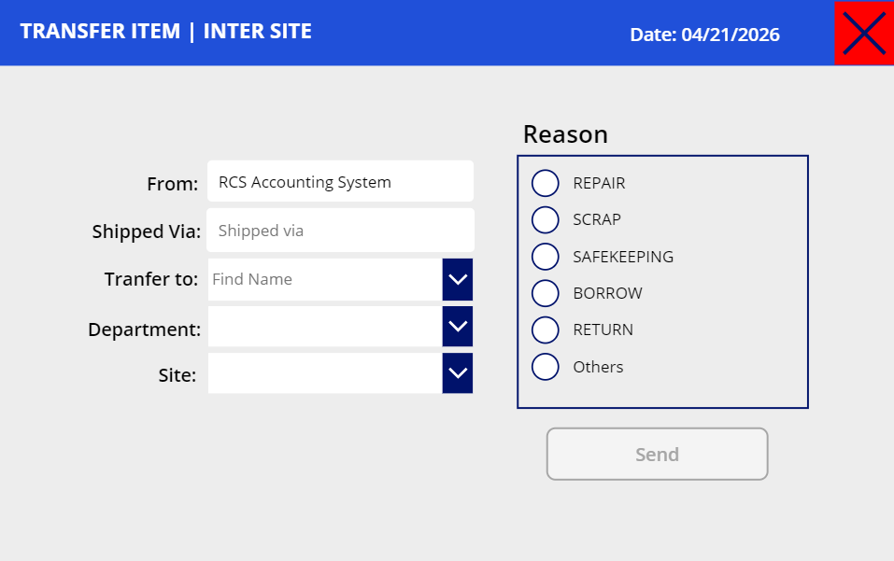Image resolution: width=894 pixels, height=561 pixels.
Task: Click into the Shipped via text field
Action: [x=340, y=231]
